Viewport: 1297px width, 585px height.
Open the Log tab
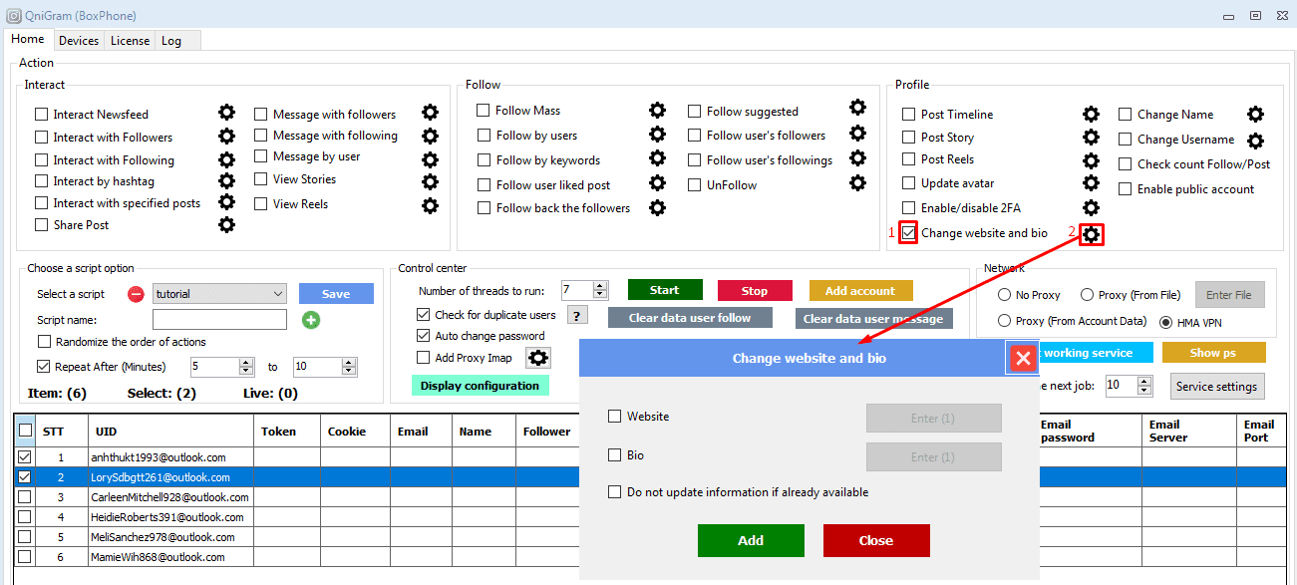click(170, 41)
